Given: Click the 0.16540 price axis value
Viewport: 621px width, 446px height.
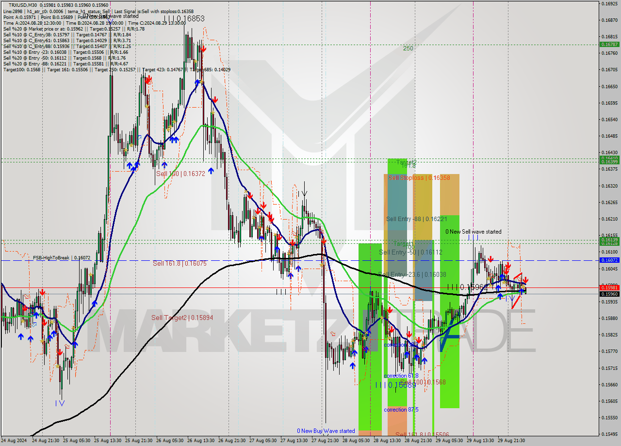Looking at the screenshot, I should coord(610,119).
